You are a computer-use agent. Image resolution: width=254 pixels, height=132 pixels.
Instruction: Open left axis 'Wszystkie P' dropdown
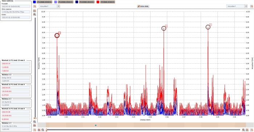pyautogui.click(x=49, y=6)
